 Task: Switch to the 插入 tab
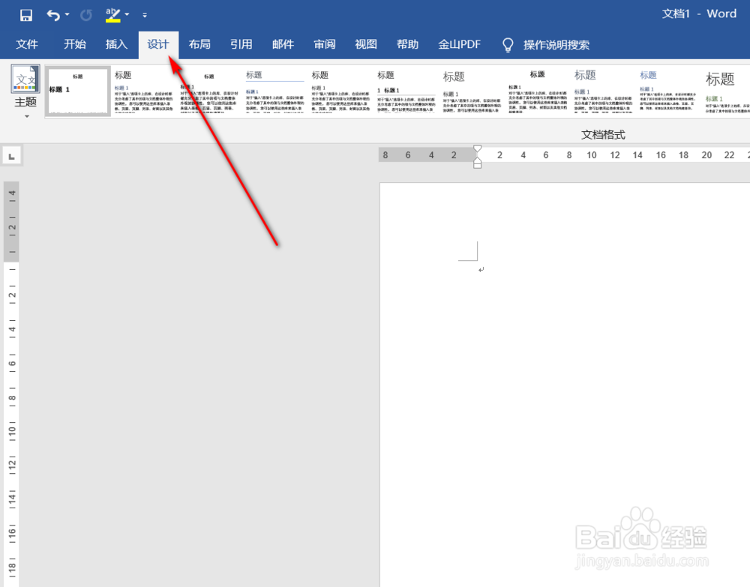(x=117, y=44)
